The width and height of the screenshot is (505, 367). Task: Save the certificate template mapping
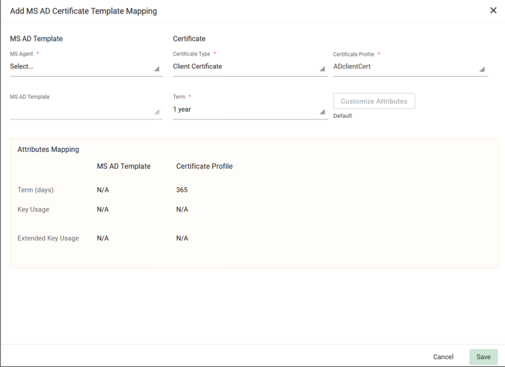pyautogui.click(x=483, y=357)
